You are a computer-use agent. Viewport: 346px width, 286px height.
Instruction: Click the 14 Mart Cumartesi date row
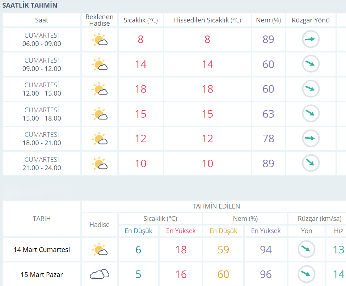[42, 250]
